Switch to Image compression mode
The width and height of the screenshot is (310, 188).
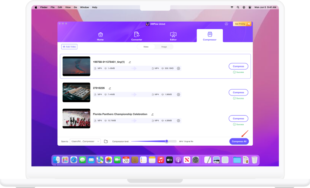tap(164, 47)
